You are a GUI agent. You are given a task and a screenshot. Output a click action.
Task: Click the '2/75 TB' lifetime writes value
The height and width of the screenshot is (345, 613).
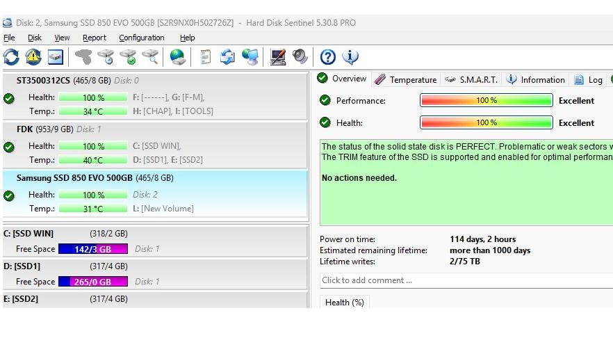point(465,262)
